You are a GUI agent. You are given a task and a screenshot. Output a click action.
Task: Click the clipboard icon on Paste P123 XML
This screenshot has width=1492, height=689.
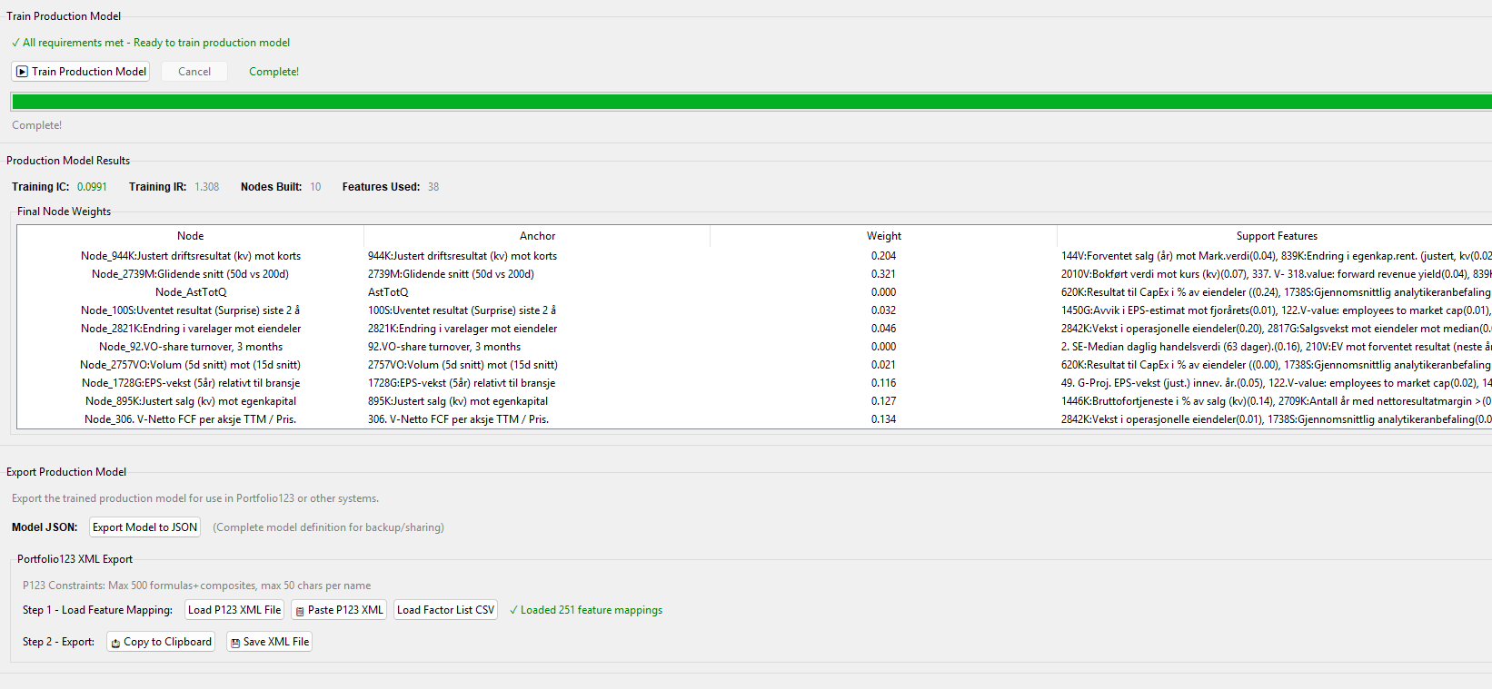point(298,611)
